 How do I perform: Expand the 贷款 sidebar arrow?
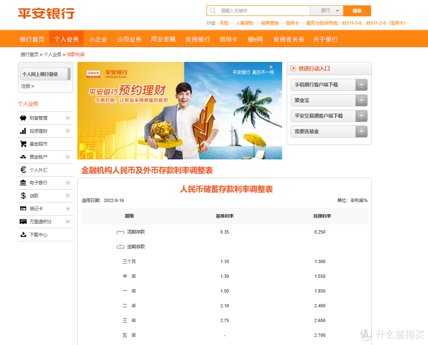68,195
